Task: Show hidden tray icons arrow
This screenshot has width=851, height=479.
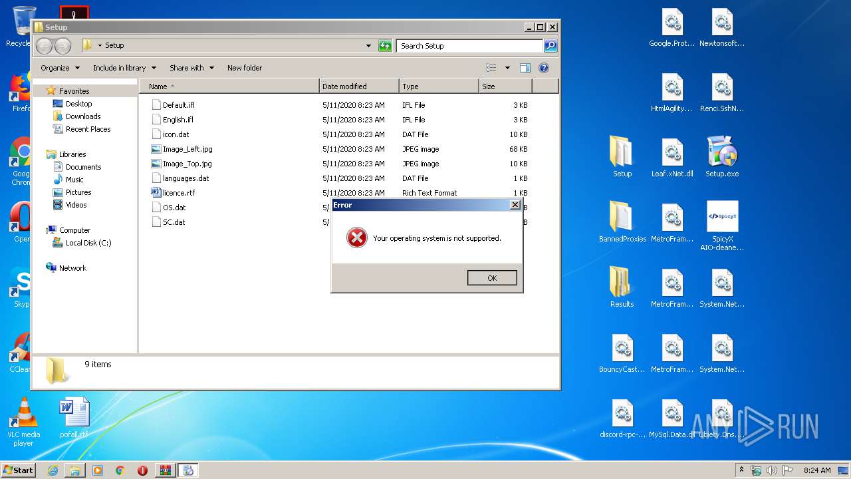Action: (741, 470)
